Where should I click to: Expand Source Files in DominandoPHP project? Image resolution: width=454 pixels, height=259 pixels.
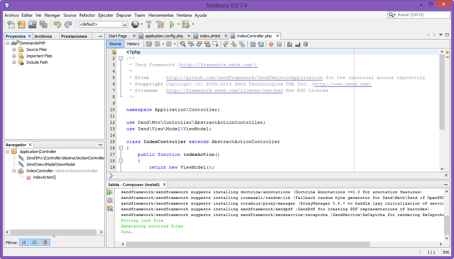tap(15, 49)
